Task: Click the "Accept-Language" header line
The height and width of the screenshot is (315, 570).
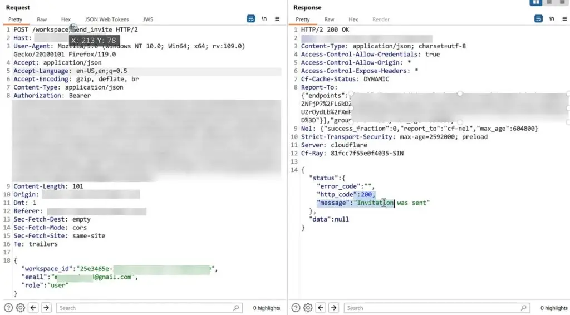Action: click(x=71, y=71)
